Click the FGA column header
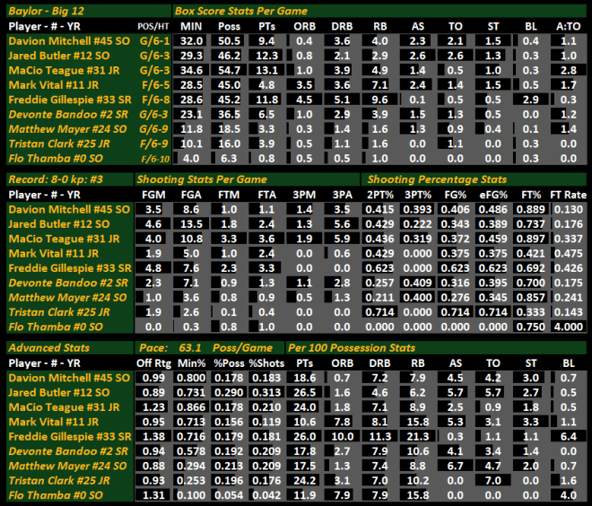The width and height of the screenshot is (592, 506). pos(191,195)
